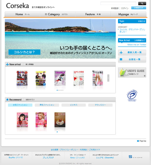Image resolution: width=151 pixels, height=165 pixels.
Task: Open the ログイン login link
Action: click(x=125, y=8)
